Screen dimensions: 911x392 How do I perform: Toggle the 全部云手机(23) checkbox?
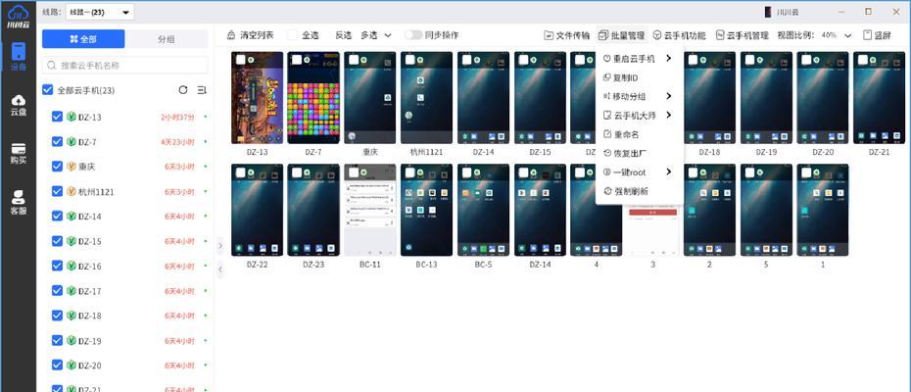point(48,90)
